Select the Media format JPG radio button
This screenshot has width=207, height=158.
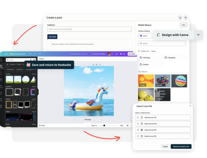[x=138, y=117]
